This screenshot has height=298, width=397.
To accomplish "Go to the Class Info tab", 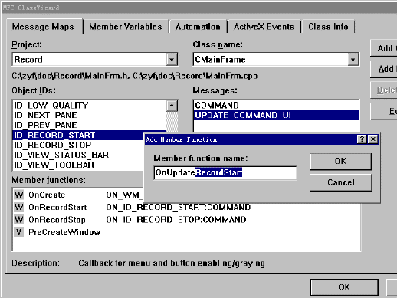I will pyautogui.click(x=328, y=27).
